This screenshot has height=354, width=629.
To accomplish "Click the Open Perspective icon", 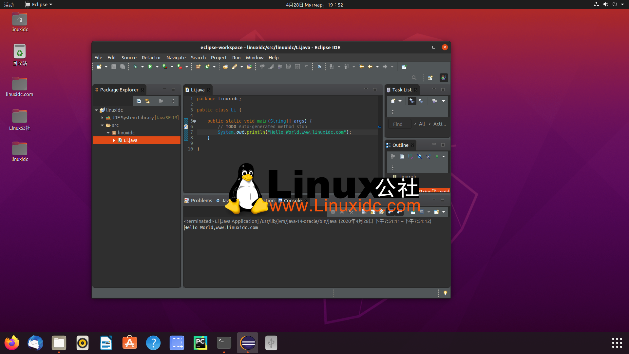I will click(430, 78).
